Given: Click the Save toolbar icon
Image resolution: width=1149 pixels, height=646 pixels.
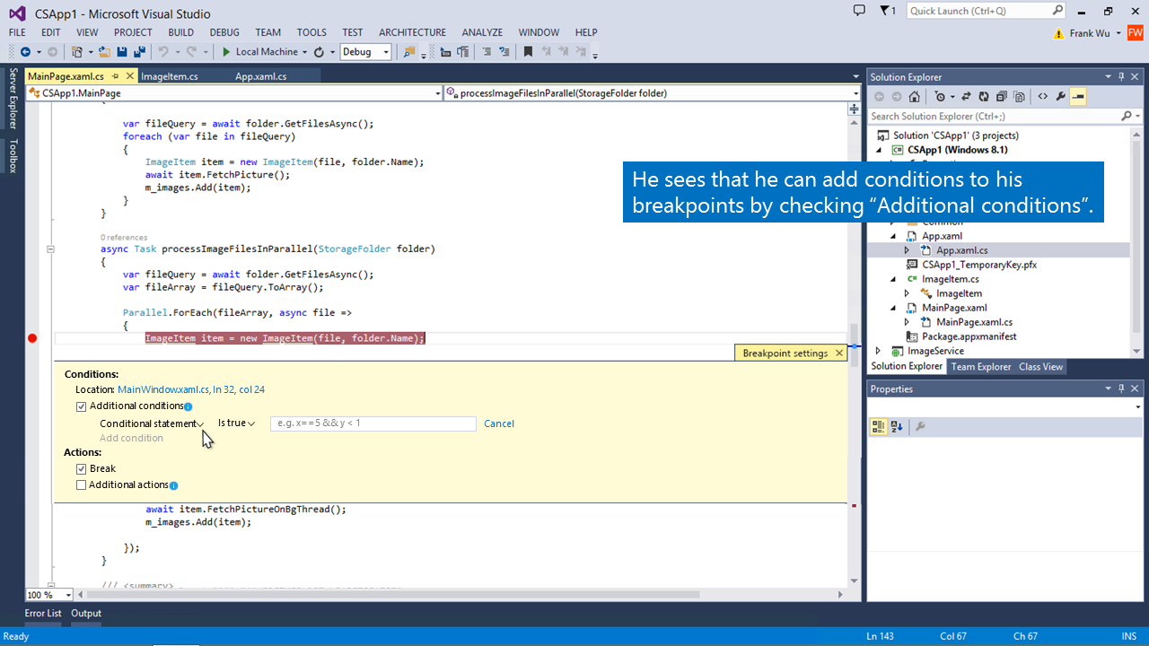Looking at the screenshot, I should [122, 52].
